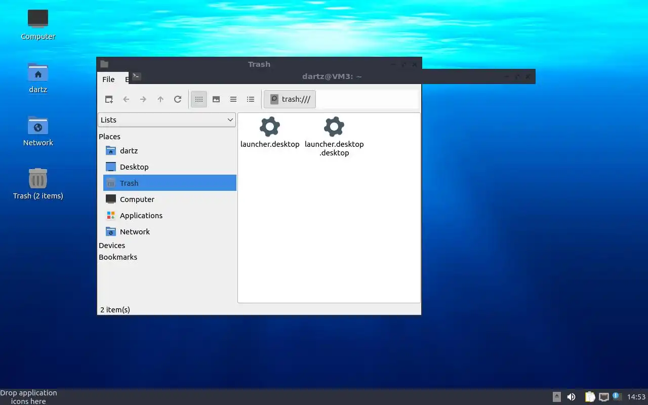
Task: Click the folder icon in Trash title bar
Action: (104, 64)
